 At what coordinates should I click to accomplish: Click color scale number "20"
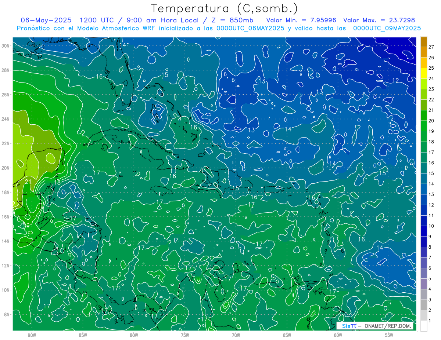tap(431, 121)
